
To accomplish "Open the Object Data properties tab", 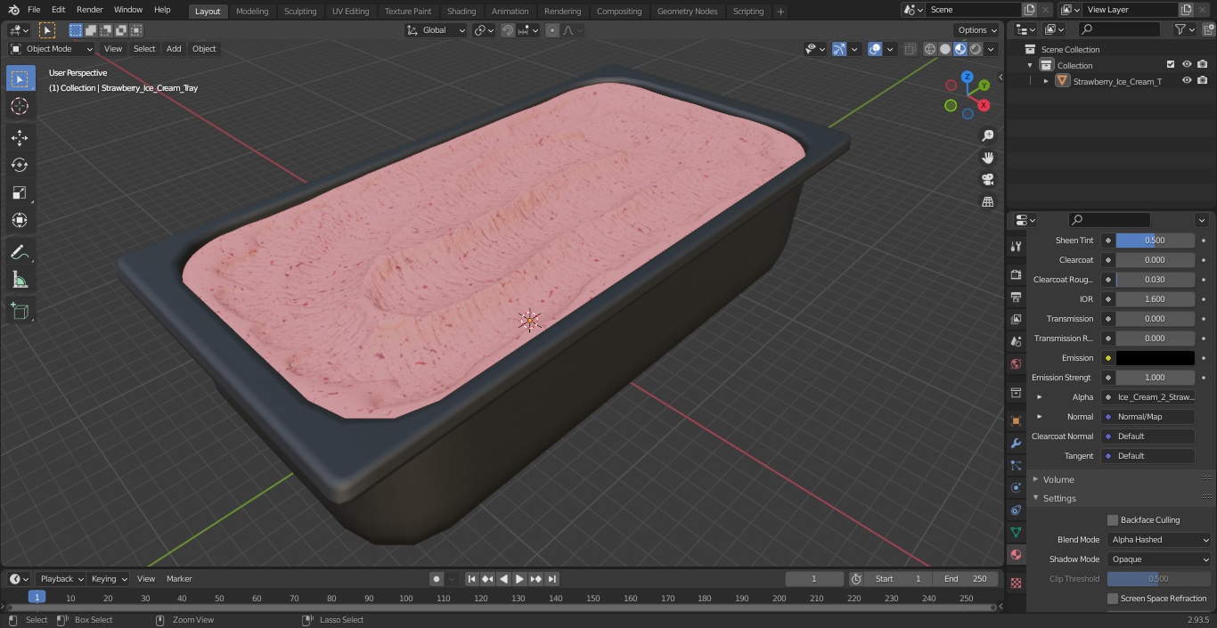I will click(1016, 532).
